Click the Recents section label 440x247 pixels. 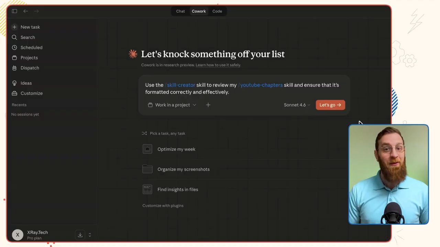coord(19,105)
